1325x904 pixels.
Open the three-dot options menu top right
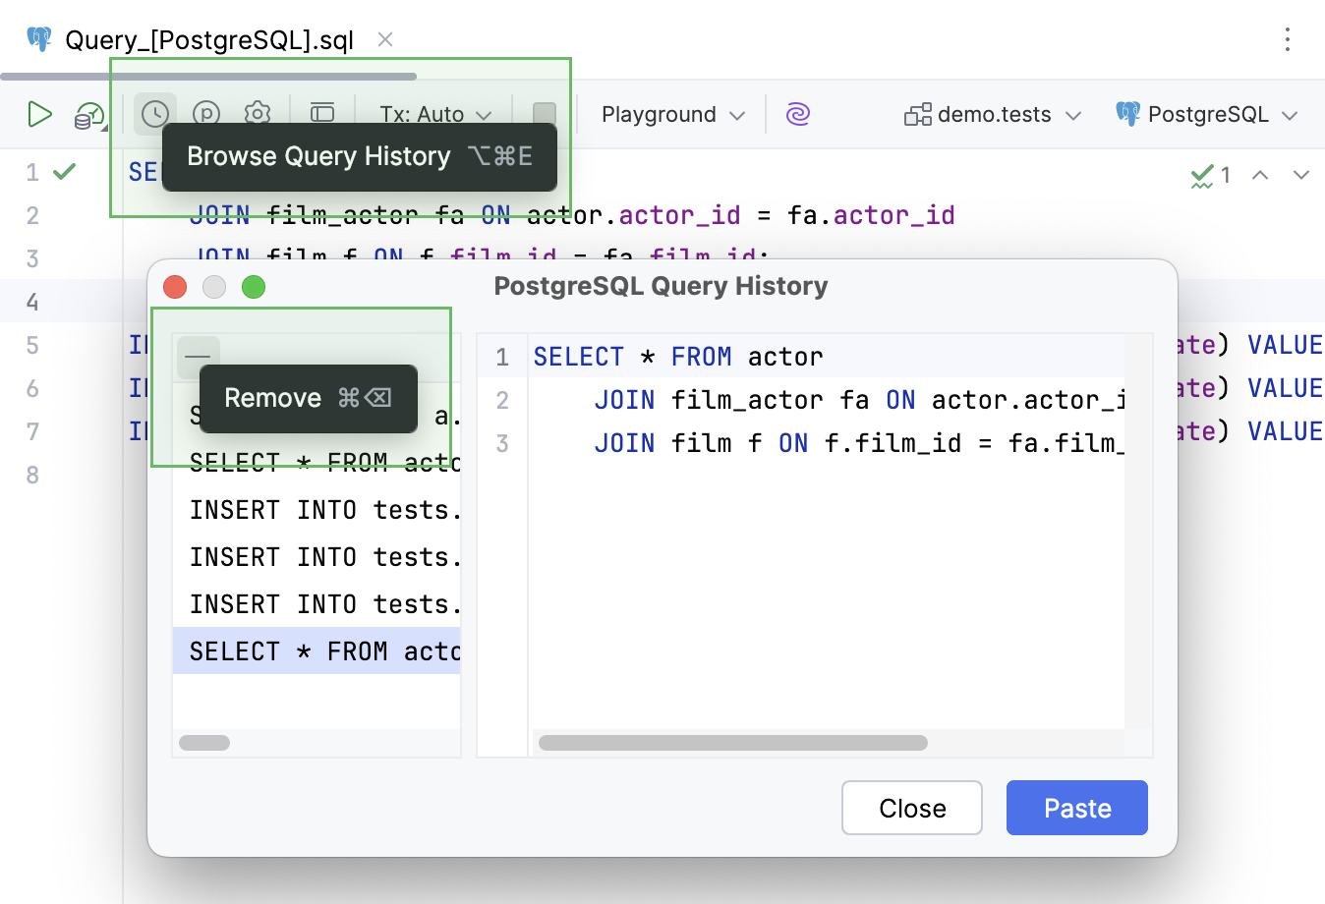[x=1288, y=40]
